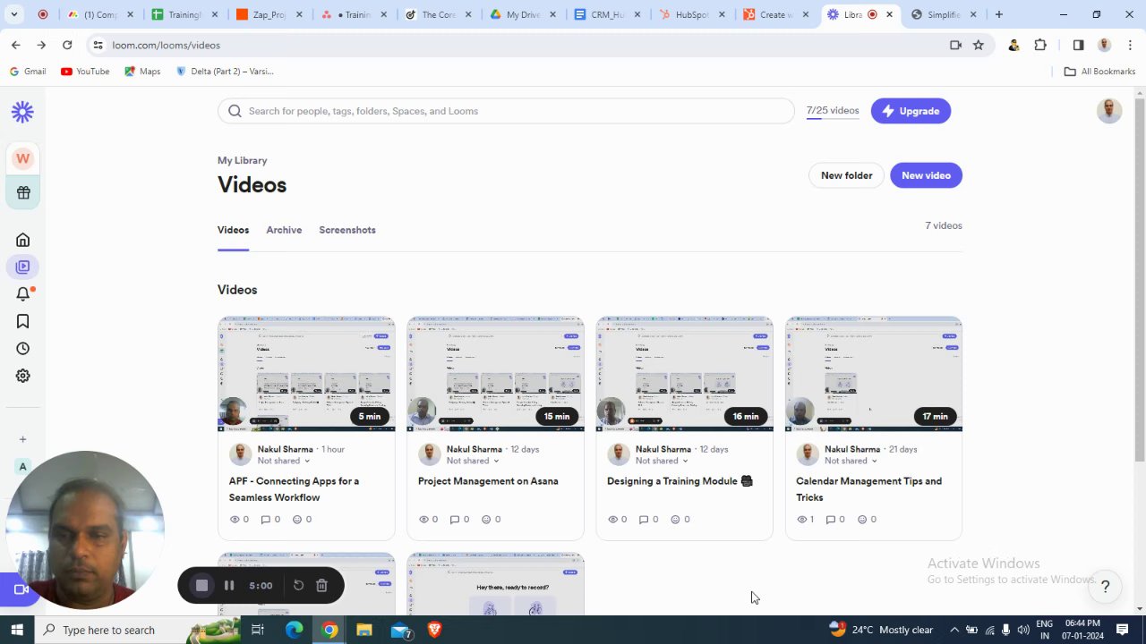
Task: Open comments on Project Management on Asana
Action: coord(459,520)
